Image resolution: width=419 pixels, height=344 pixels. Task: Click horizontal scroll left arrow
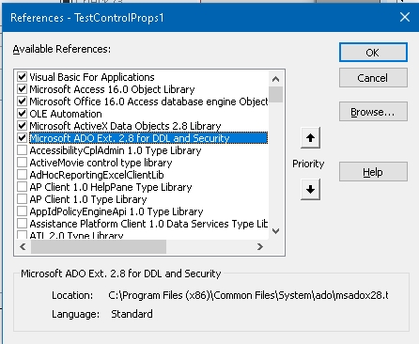tap(23, 246)
